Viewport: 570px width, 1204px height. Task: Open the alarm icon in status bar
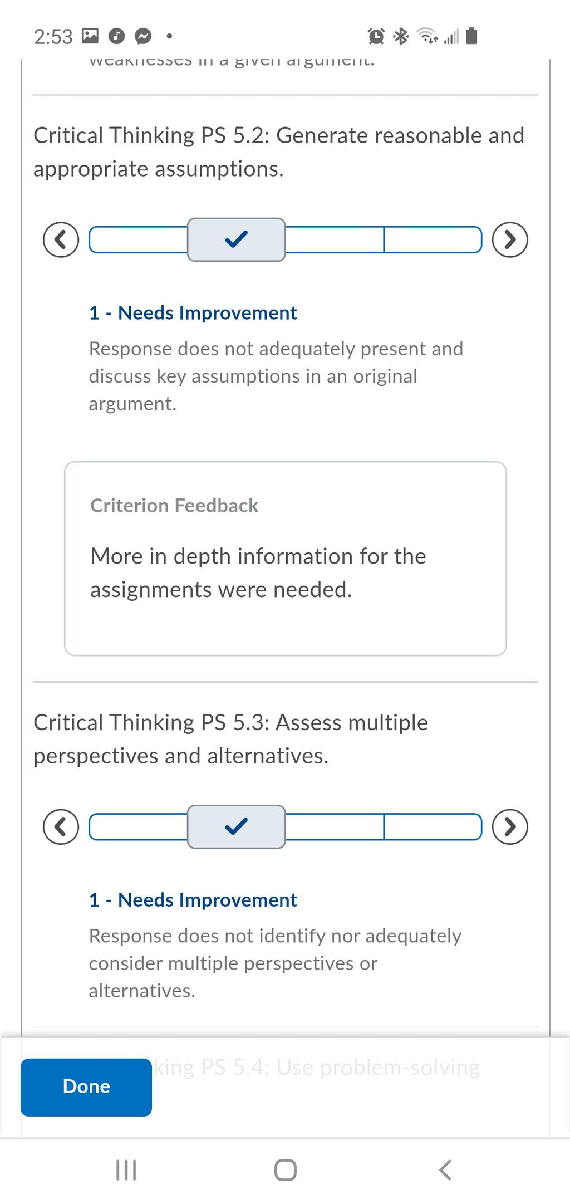[376, 37]
